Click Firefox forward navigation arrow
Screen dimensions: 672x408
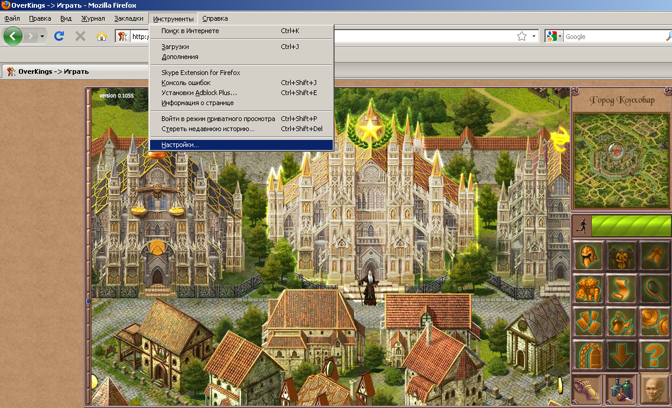[30, 36]
